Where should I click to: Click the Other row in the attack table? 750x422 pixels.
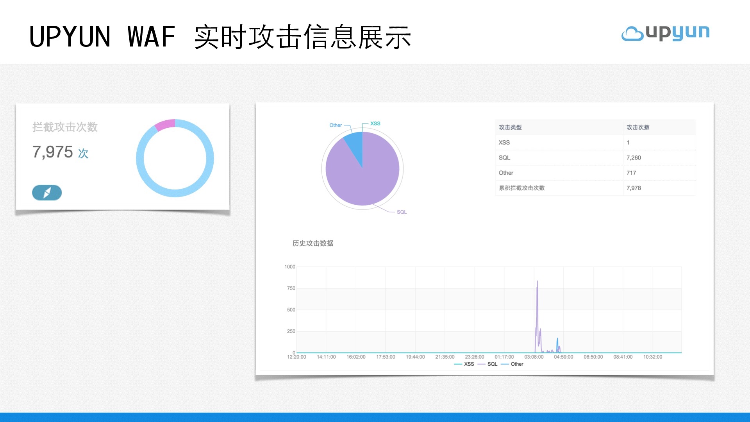click(x=596, y=173)
